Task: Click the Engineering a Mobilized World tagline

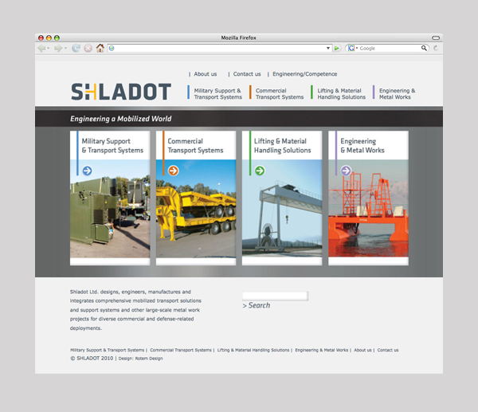Action: click(x=121, y=119)
